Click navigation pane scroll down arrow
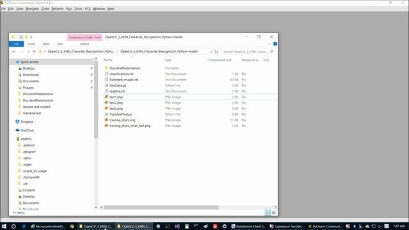409x230 pixels. (x=96, y=207)
